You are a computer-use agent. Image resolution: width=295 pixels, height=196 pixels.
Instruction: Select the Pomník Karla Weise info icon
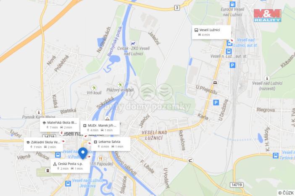coord(39,112)
